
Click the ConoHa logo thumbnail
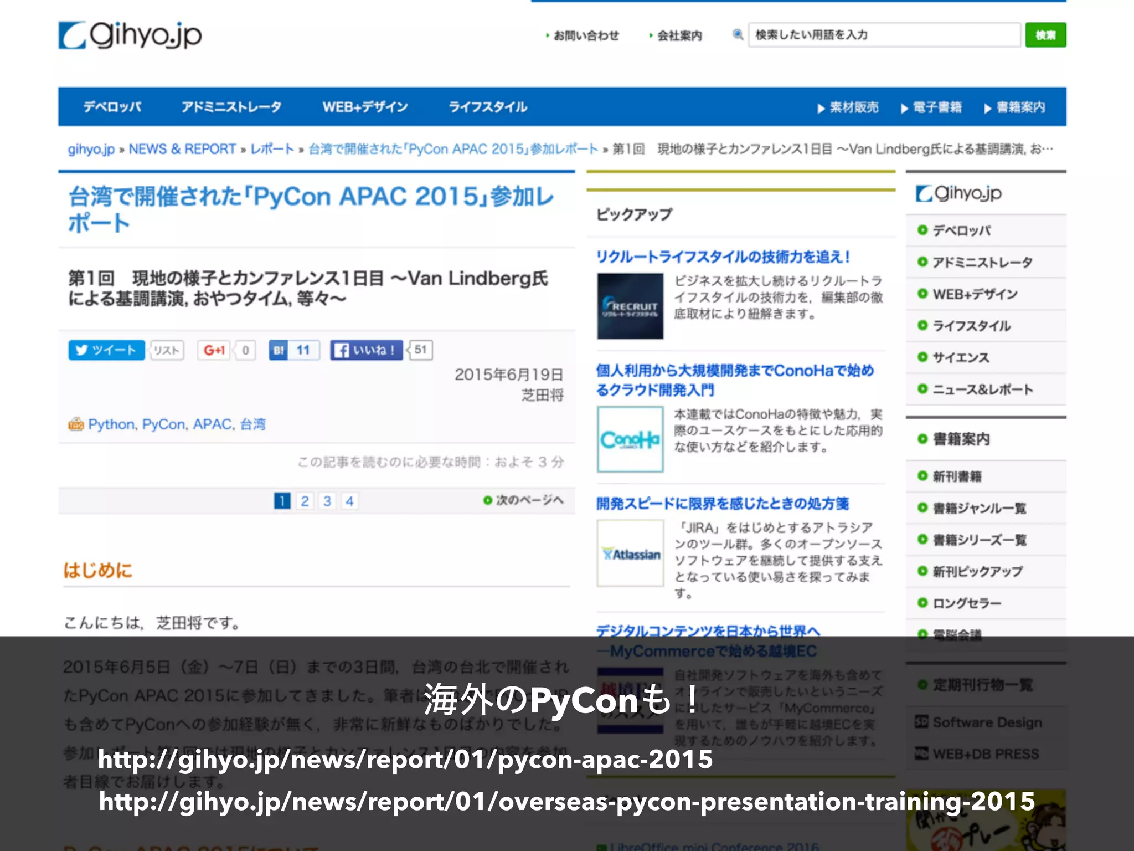(x=630, y=439)
